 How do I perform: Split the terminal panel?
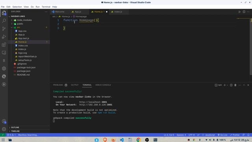(231, 85)
